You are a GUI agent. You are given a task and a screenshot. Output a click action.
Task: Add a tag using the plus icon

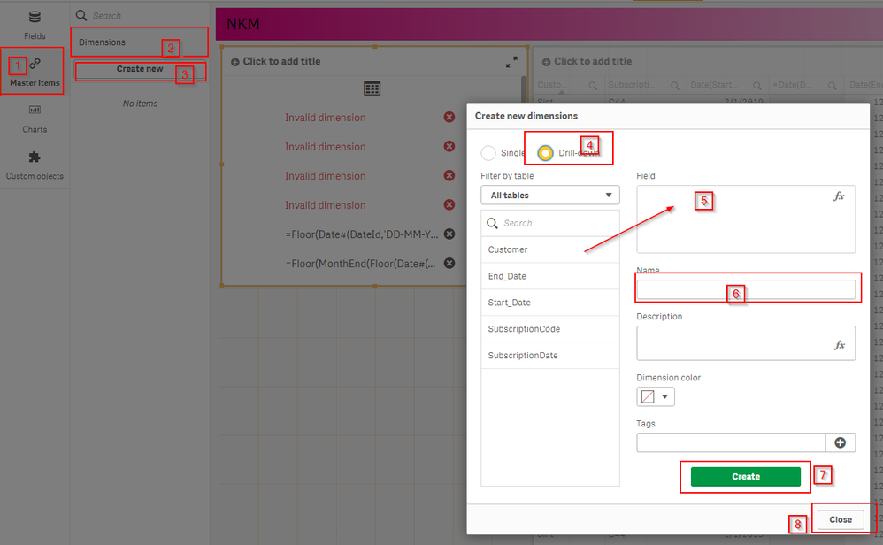(x=841, y=442)
